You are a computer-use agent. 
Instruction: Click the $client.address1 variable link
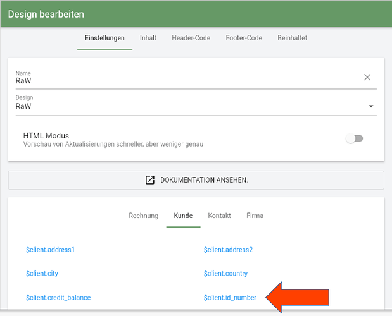[50, 250]
